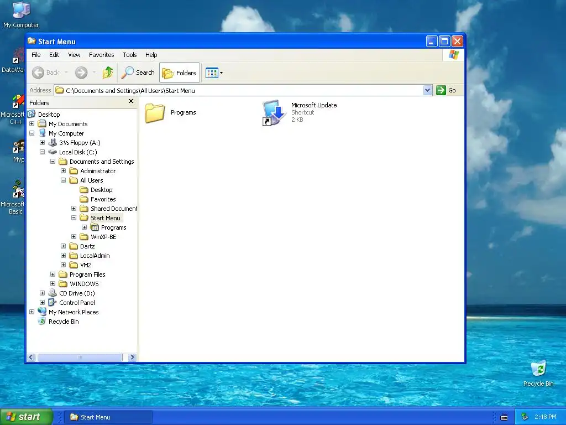Expand Shared Documents node

(74, 208)
